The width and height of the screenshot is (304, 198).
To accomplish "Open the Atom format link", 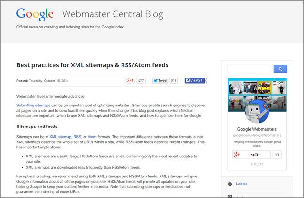I will click(x=92, y=137).
